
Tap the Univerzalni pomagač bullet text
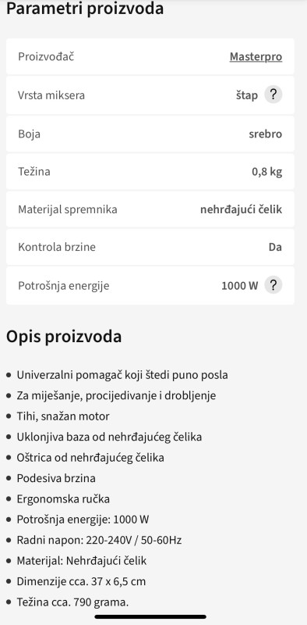coord(122,375)
